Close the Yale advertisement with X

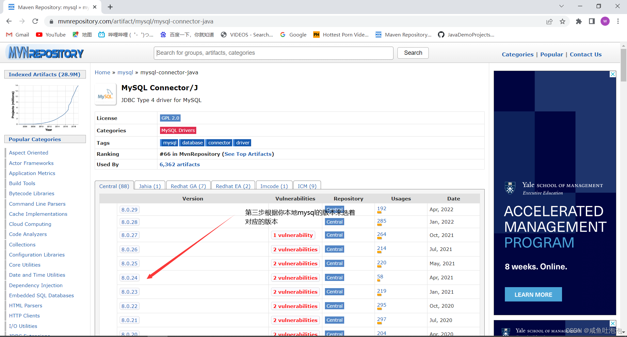(613, 74)
